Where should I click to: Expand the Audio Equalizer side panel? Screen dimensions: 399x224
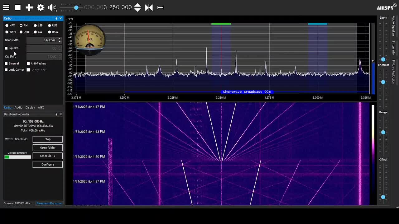393,27
